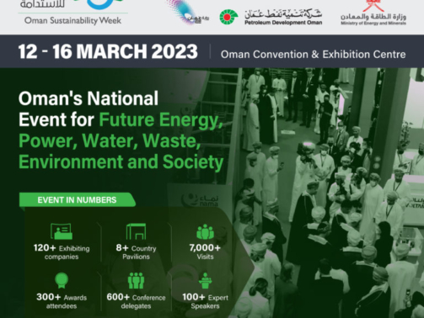The image size is (424, 318).
Task: Click the EVENT IN NUMBERS green banner
Action: coord(78,199)
